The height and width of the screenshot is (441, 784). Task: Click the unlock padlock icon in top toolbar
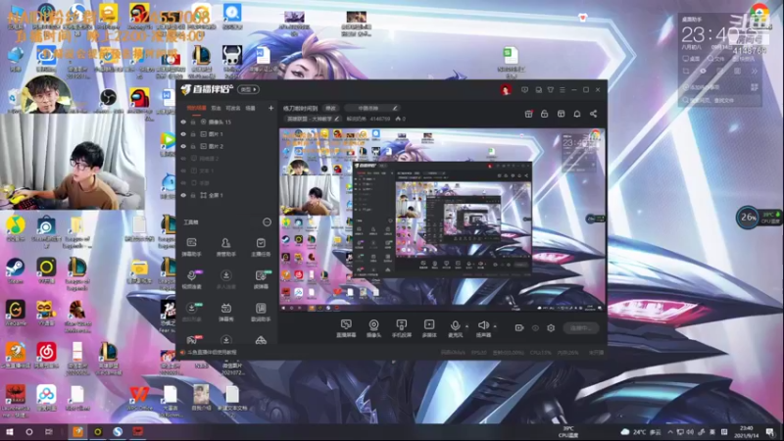click(x=545, y=114)
